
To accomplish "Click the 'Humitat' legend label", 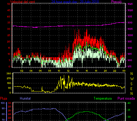I will coord(25,98).
